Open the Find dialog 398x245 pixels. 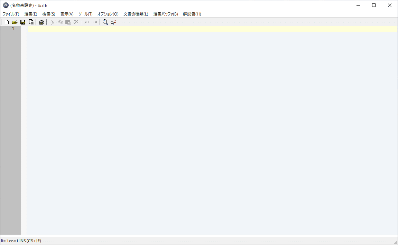point(105,22)
